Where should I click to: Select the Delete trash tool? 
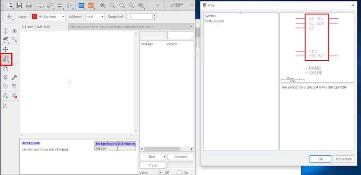5,77
